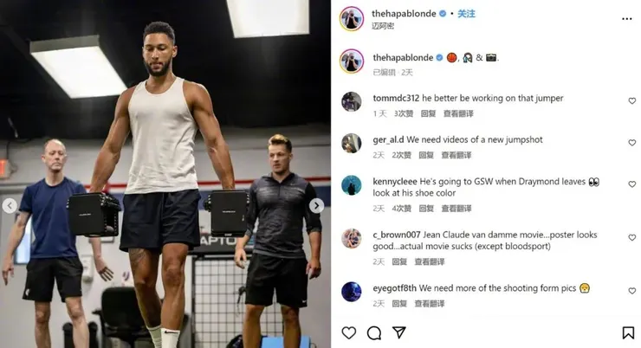Go to previous photo arrow
This screenshot has height=348, width=641.
pos(10,205)
